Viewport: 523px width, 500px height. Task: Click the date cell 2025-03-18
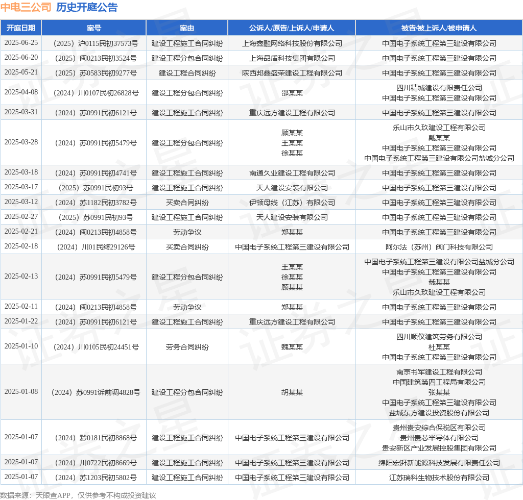(x=21, y=172)
